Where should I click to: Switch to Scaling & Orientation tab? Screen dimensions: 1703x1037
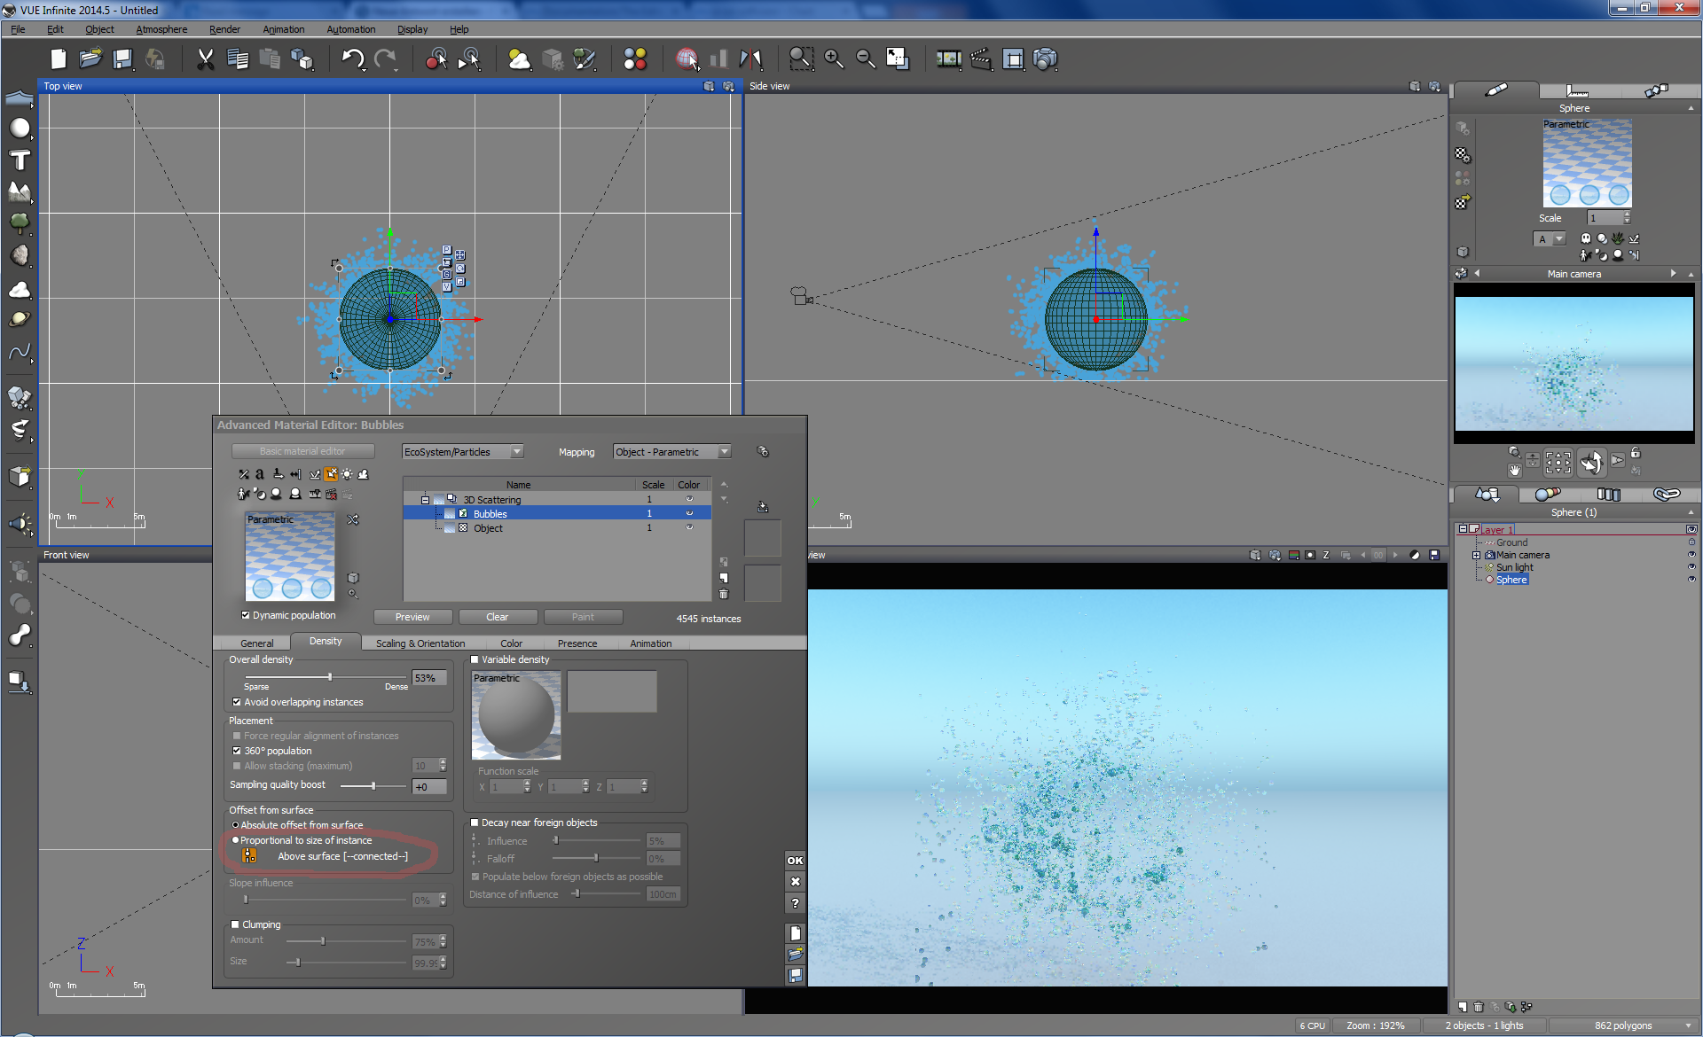(x=420, y=643)
